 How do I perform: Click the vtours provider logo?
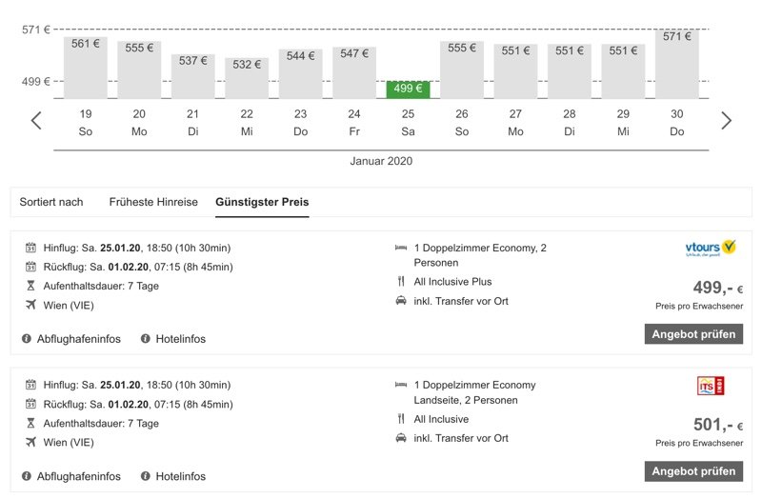(x=711, y=249)
